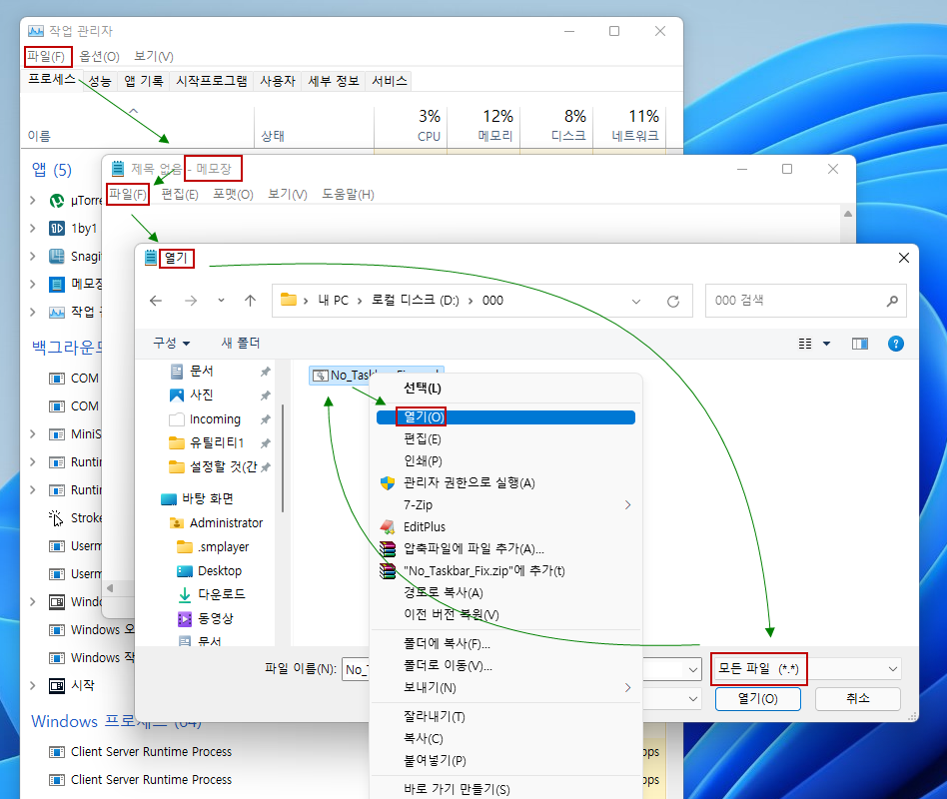
Task: Refresh the folder view
Action: [x=673, y=302]
